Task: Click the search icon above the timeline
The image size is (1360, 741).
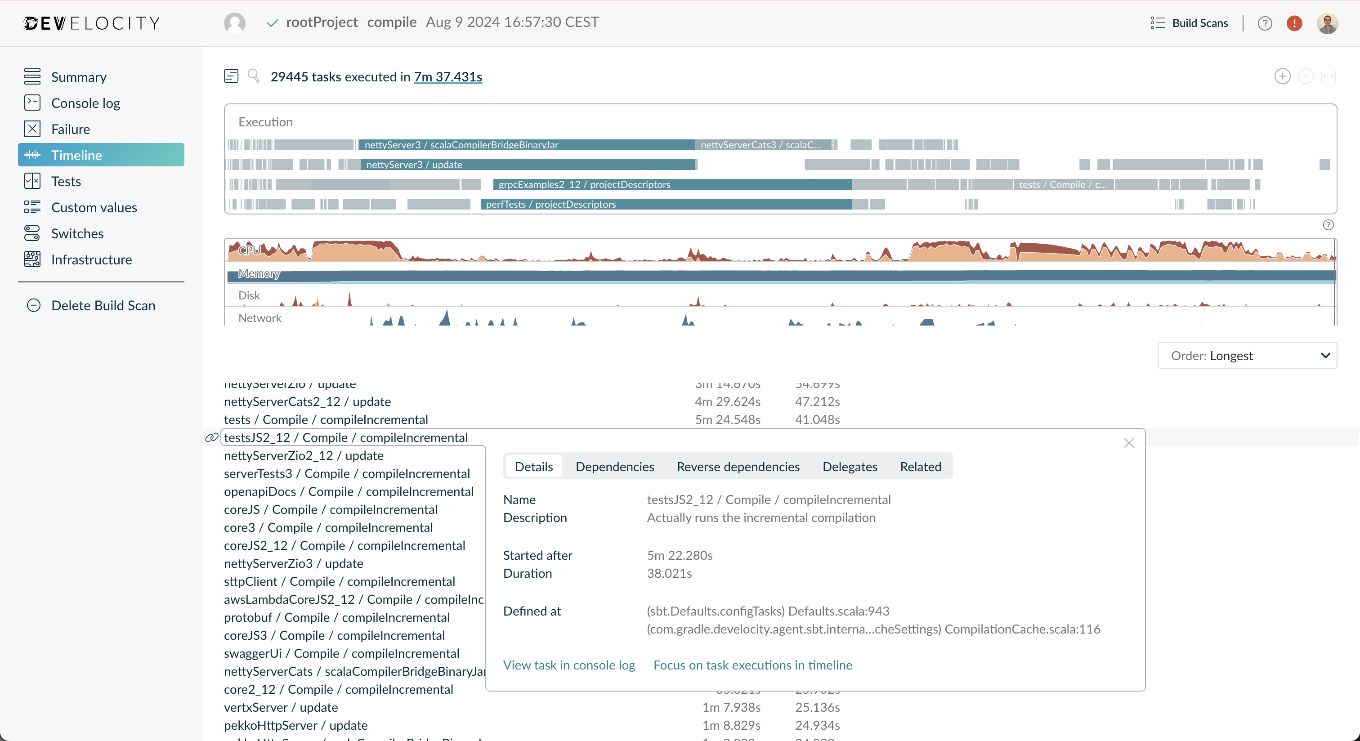Action: 254,76
